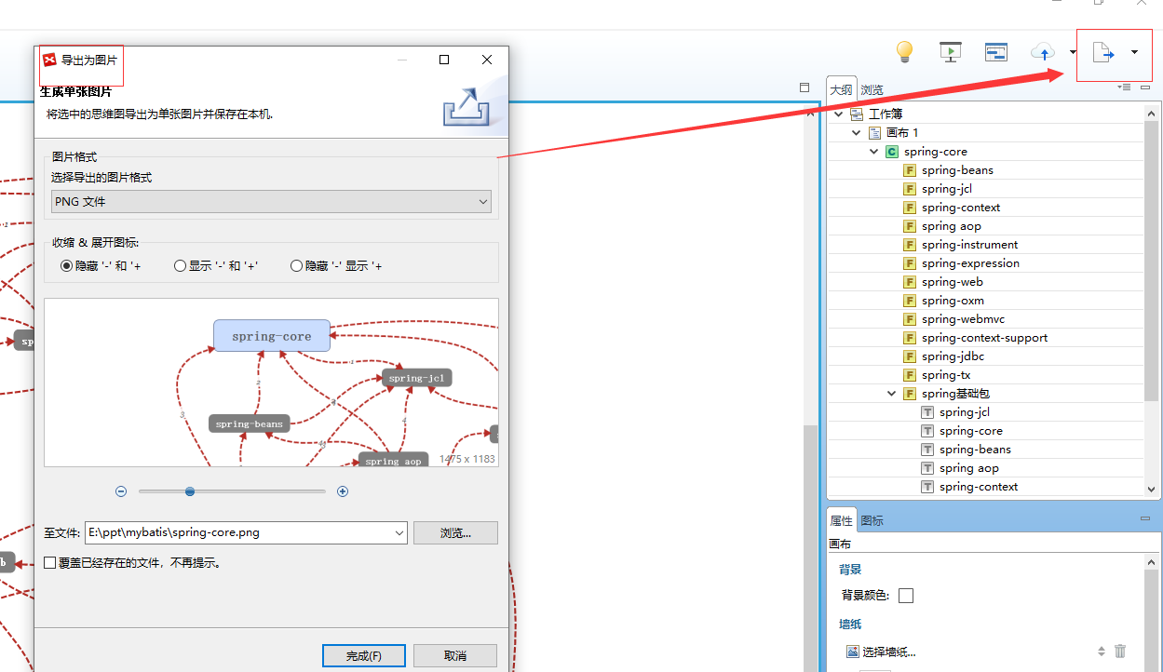This screenshot has height=672, width=1163.
Task: Click the 浏览... button to choose path
Action: 455,533
